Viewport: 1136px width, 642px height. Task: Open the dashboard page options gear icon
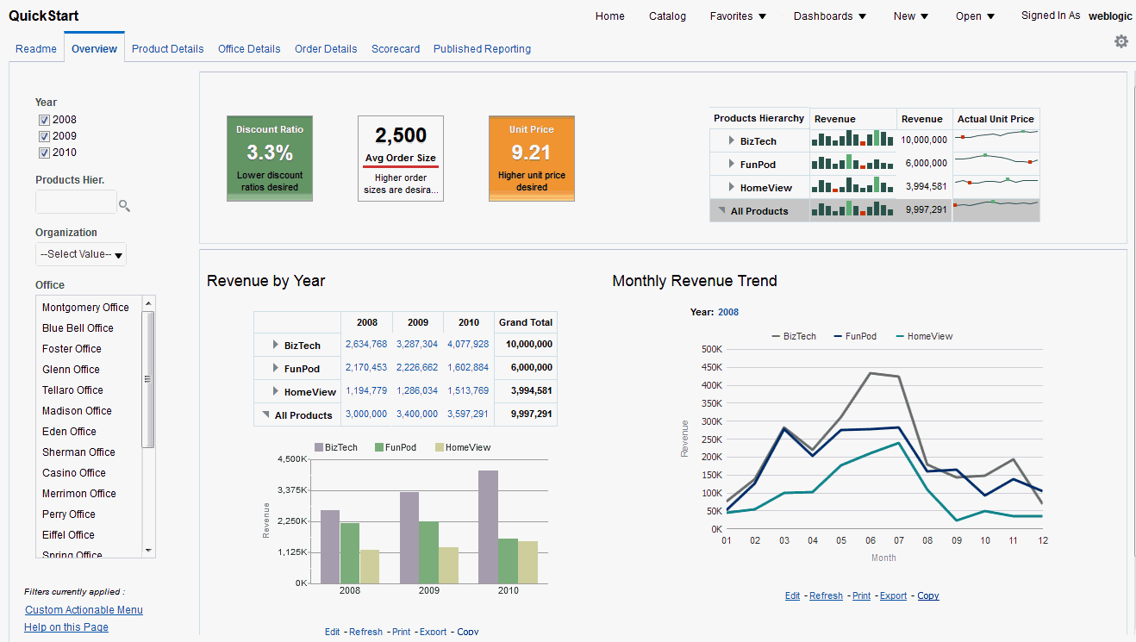tap(1121, 41)
